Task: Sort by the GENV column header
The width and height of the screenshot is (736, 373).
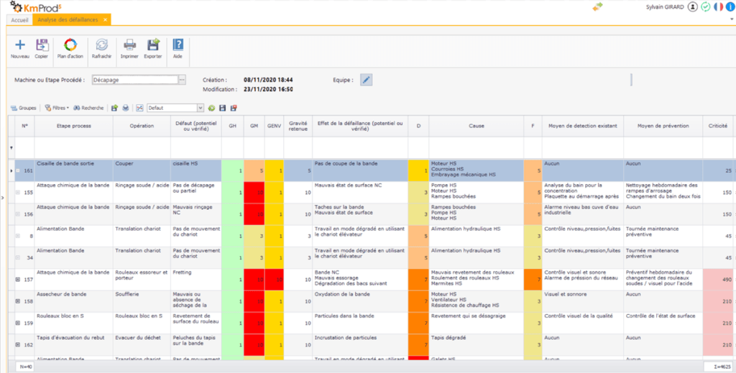Action: coord(274,126)
